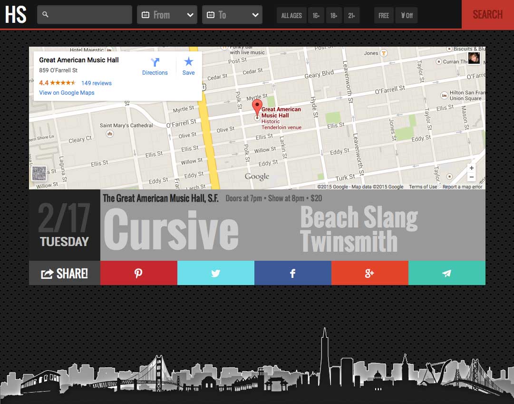
Task: Toggle the 18+ age filter
Action: [x=334, y=15]
